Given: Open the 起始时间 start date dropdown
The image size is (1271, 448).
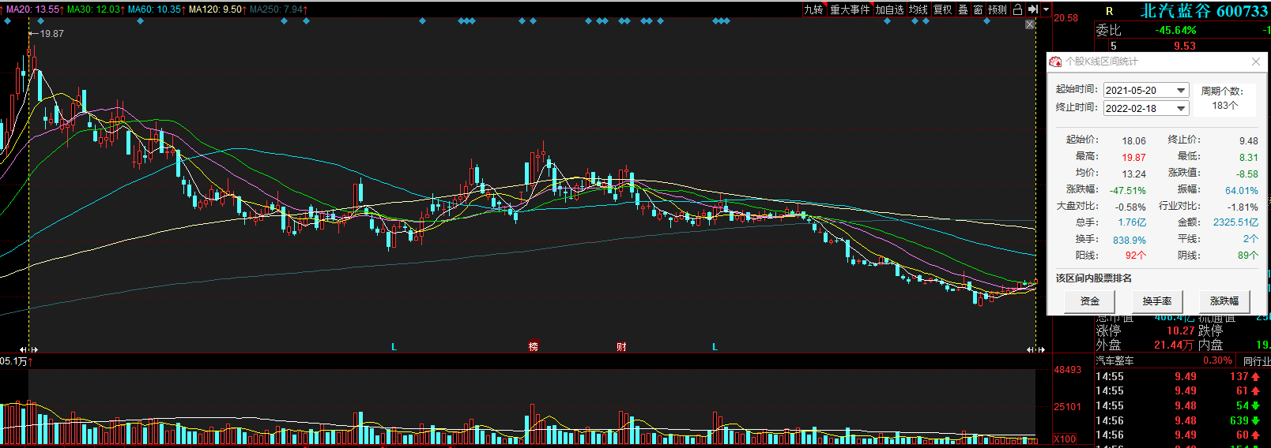Looking at the screenshot, I should pos(1181,91).
